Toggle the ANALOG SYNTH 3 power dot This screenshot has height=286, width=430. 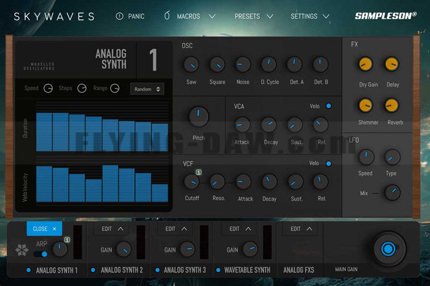[158, 270]
